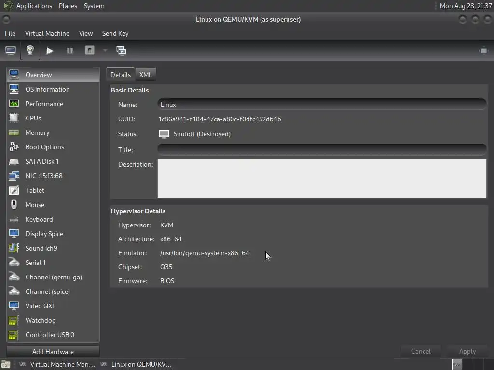This screenshot has height=370, width=494.
Task: Click the Add Hardware button
Action: point(53,352)
